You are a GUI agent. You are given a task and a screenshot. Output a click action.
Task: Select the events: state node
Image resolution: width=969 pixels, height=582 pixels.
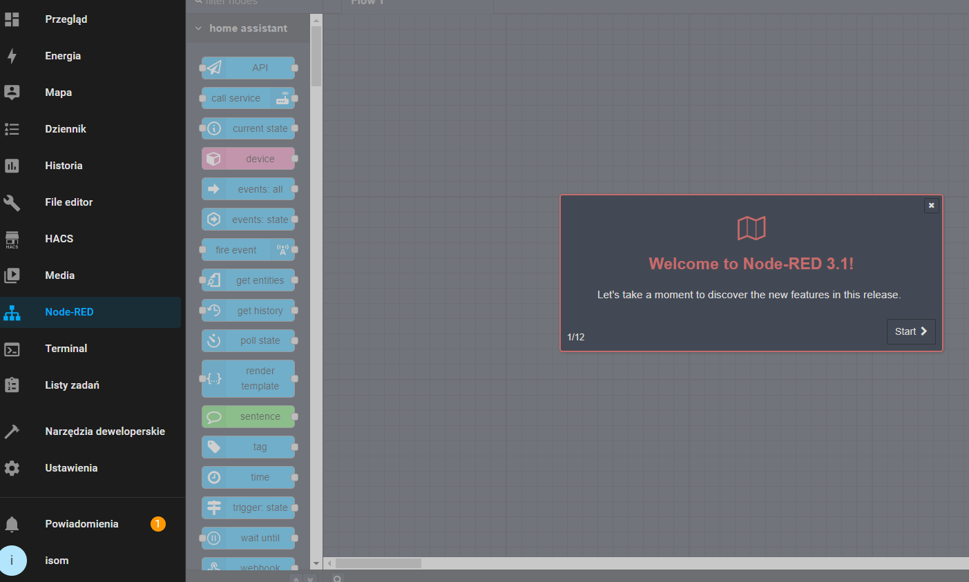(x=249, y=220)
